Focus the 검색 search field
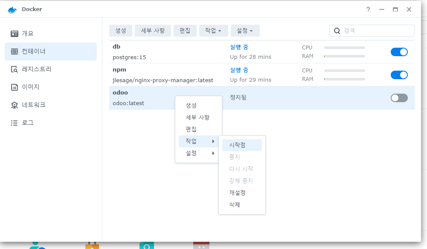The image size is (427, 249). coord(372,31)
